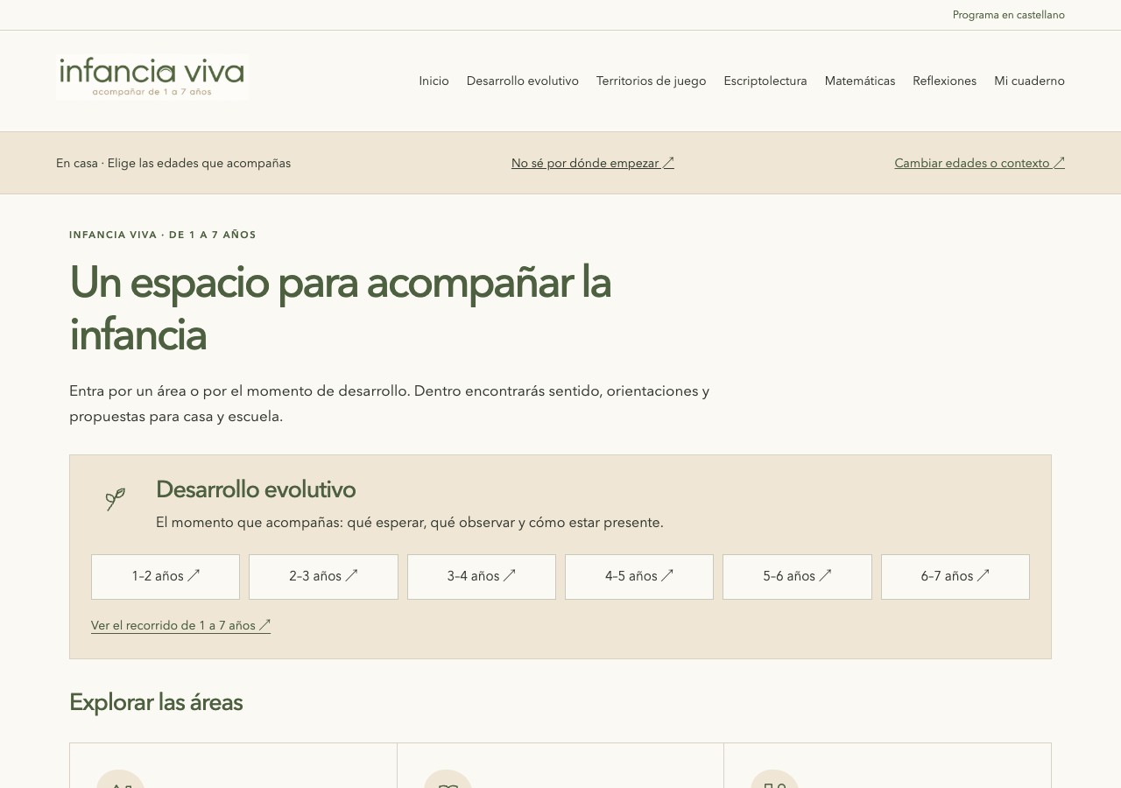1121x788 pixels.
Task: Go to Desarrollo evolutivo in navigation
Action: click(x=523, y=81)
